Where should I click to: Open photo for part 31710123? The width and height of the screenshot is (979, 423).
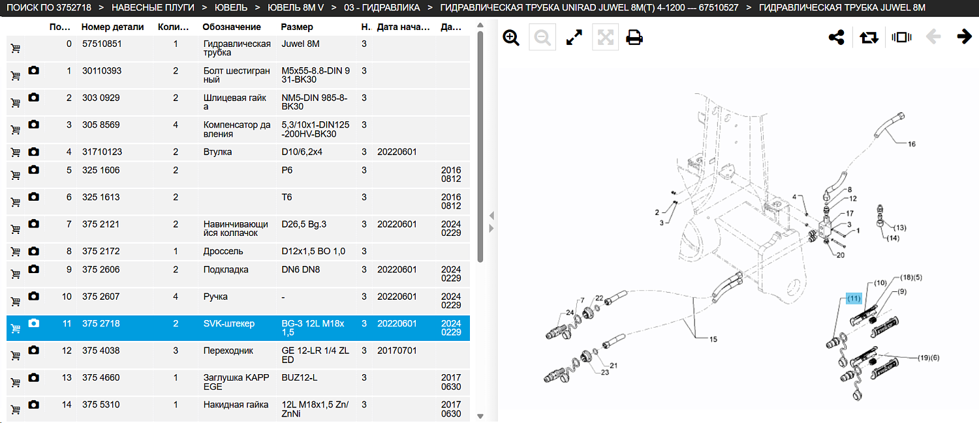tap(34, 152)
